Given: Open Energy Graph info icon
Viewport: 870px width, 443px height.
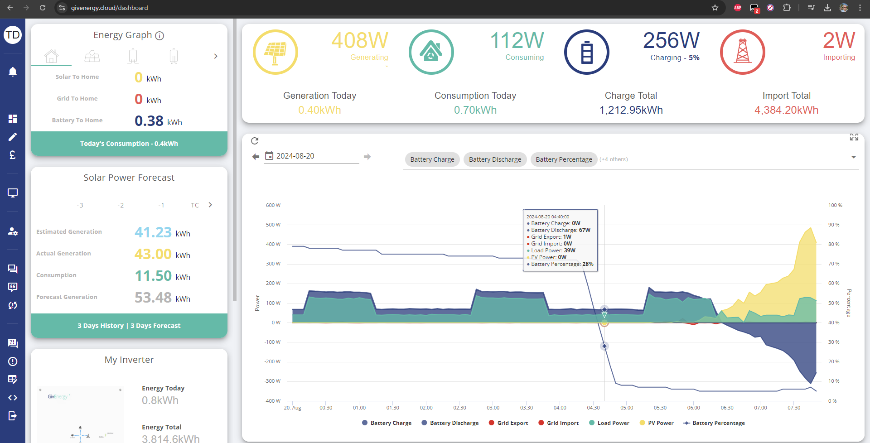Looking at the screenshot, I should (x=159, y=36).
